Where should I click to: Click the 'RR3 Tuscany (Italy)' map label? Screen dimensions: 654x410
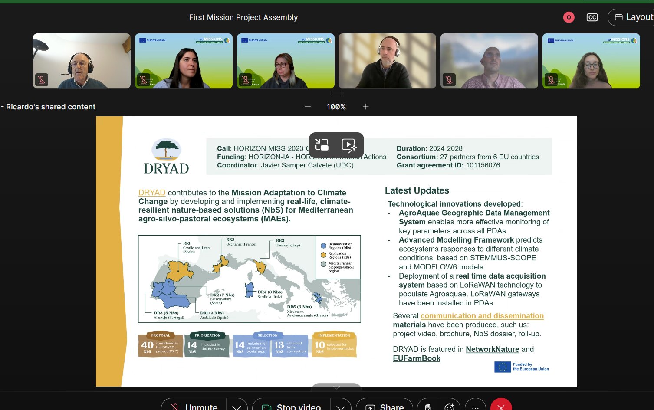coord(288,243)
